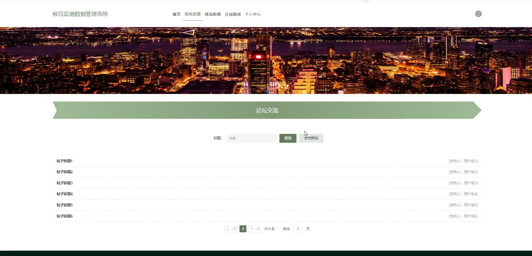532x256 pixels.
Task: Focus the go-to page number input
Action: (x=298, y=229)
